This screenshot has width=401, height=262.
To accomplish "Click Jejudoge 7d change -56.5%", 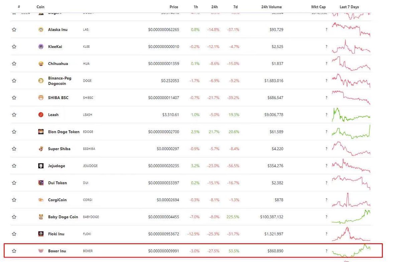I will pos(234,166).
